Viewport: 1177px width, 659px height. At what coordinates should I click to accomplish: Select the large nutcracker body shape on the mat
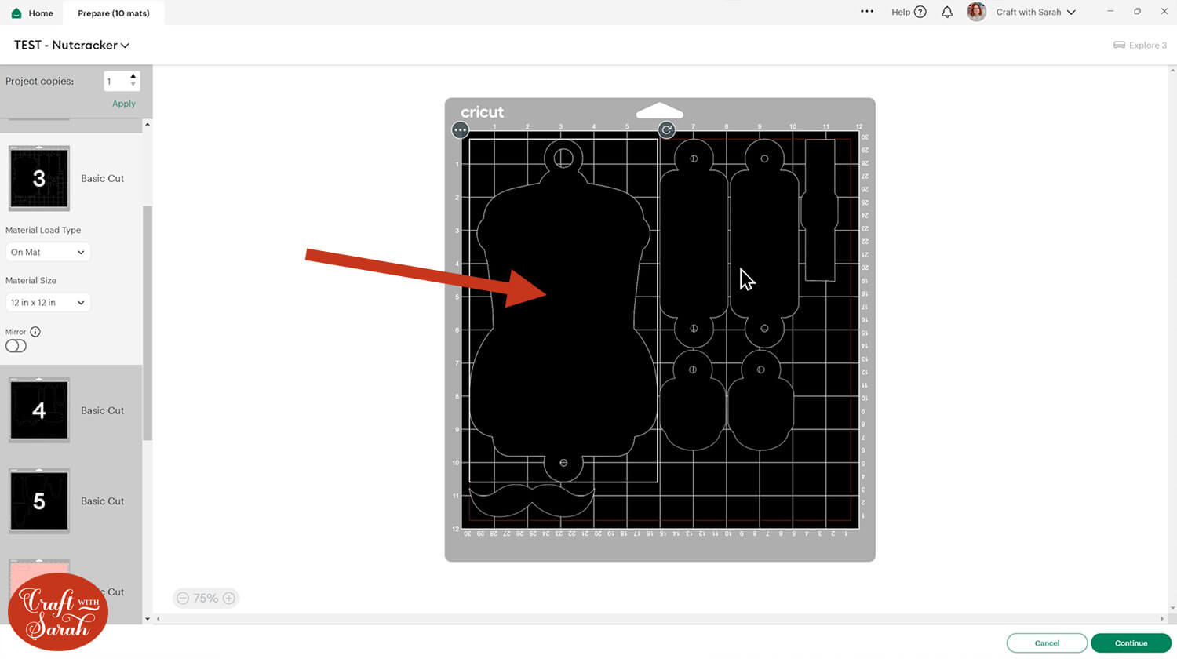tap(563, 310)
